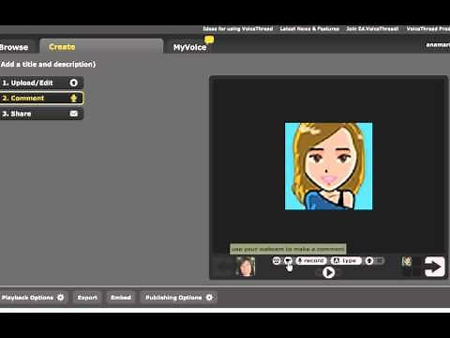Select step 2. Comment
The width and height of the screenshot is (450, 338).
[x=41, y=98]
